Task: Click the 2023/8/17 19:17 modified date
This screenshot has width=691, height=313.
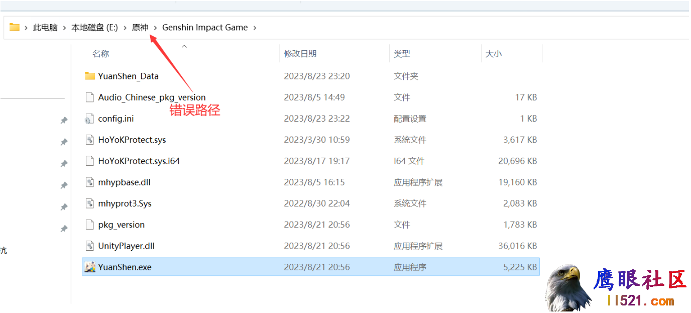Action: tap(317, 161)
